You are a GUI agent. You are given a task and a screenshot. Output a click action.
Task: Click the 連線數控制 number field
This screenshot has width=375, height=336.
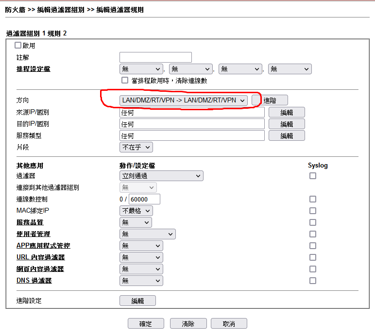click(x=144, y=199)
